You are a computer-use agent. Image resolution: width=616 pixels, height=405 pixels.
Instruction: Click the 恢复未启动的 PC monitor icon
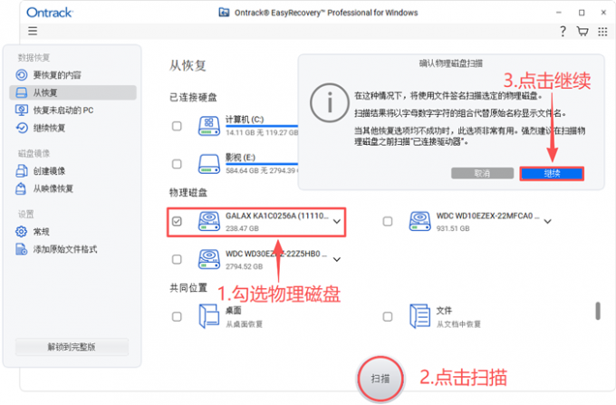point(21,110)
